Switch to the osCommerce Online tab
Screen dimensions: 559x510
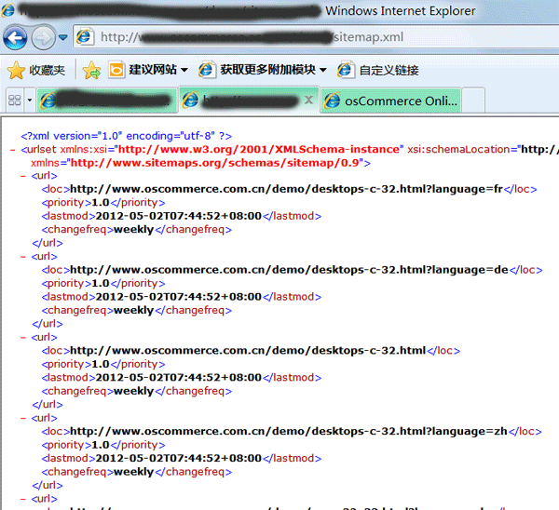391,100
